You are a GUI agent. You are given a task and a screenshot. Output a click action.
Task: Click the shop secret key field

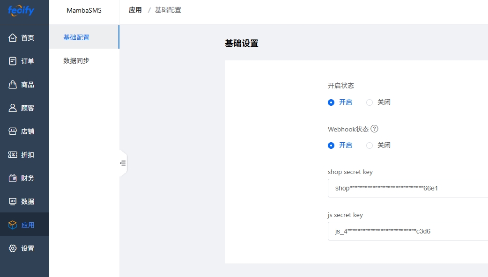tap(407, 188)
